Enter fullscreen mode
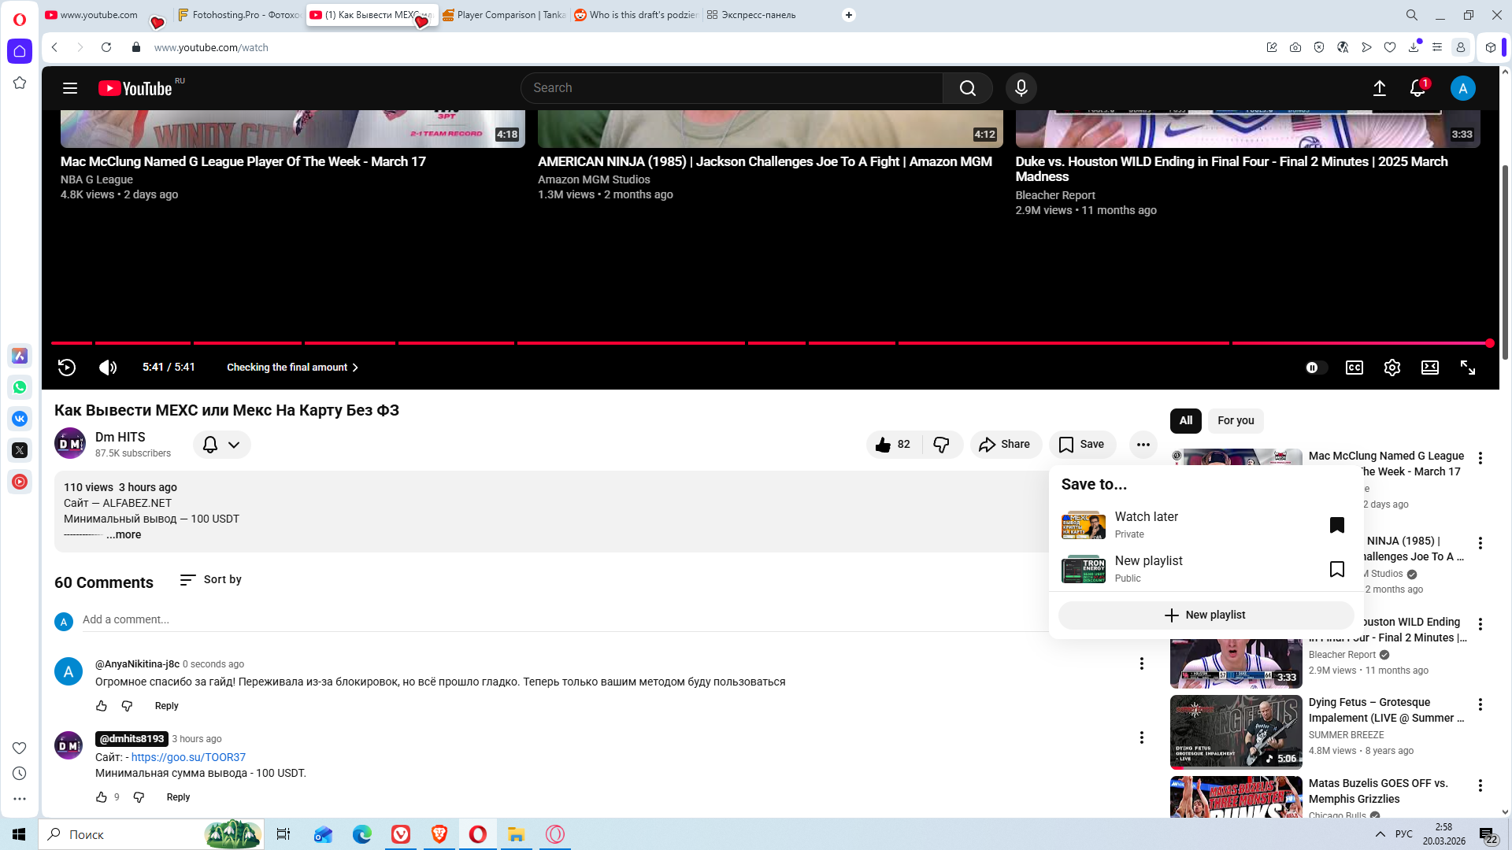 [x=1468, y=368]
